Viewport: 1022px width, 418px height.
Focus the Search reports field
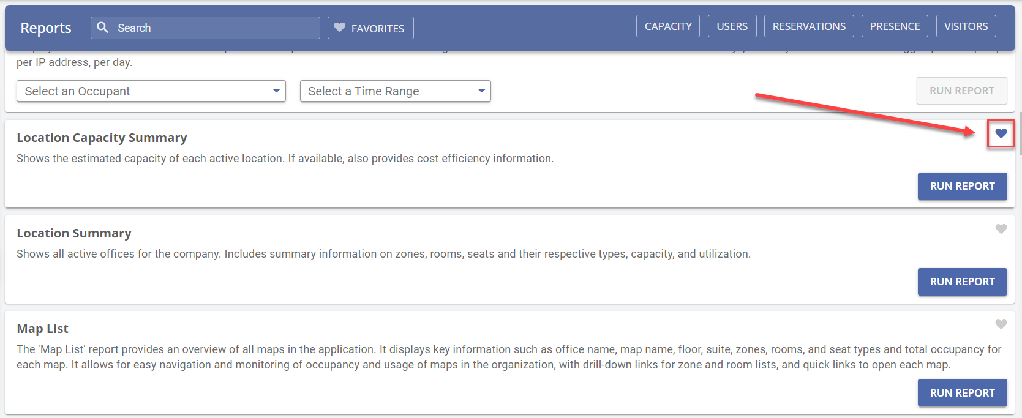point(205,28)
